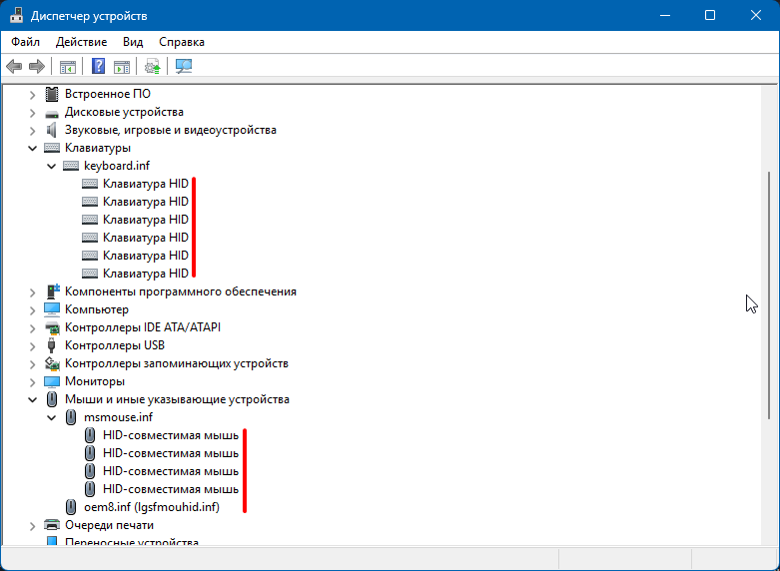Open the Вид menu
Screen dimensions: 780x571
click(133, 42)
